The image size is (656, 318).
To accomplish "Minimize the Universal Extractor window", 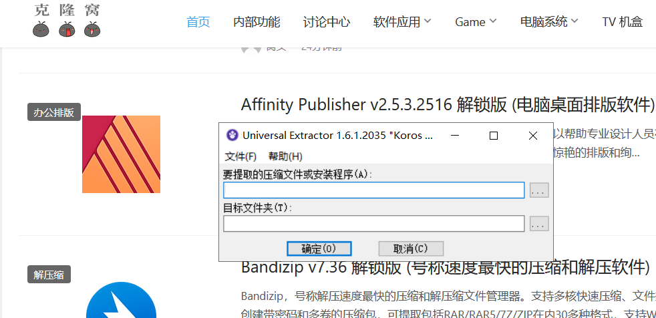I will click(x=455, y=136).
